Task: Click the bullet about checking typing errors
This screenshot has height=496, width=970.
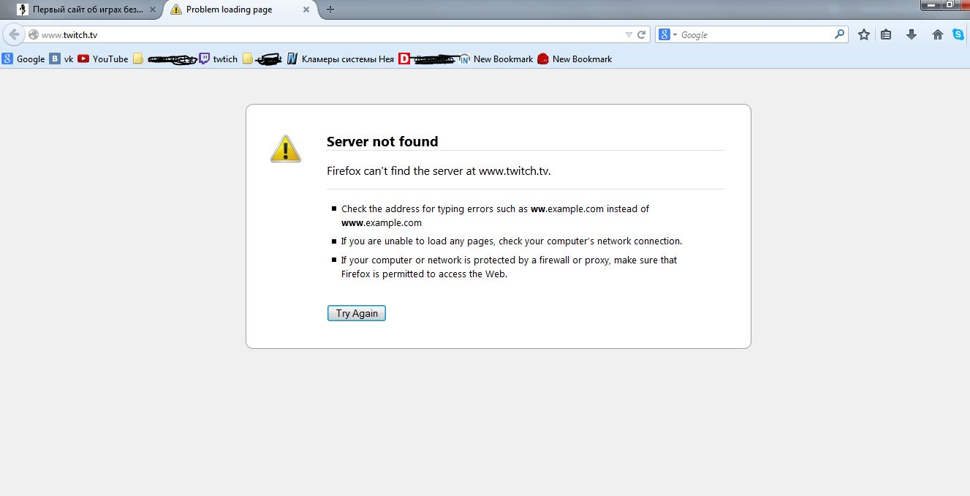Action: point(495,216)
